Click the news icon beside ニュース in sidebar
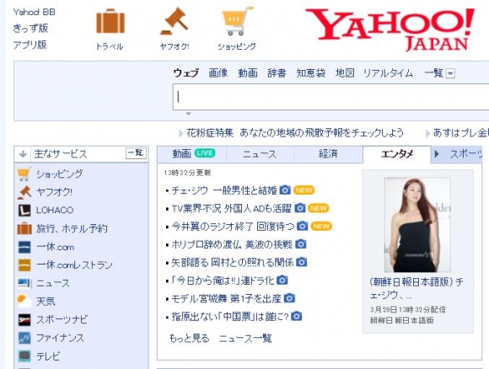Image resolution: width=489 pixels, height=369 pixels. [x=24, y=283]
